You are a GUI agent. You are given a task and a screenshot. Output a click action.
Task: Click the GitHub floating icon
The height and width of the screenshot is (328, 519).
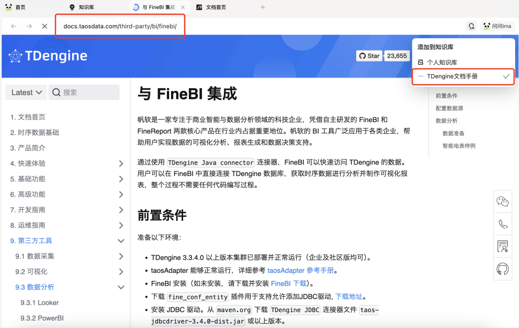(503, 269)
